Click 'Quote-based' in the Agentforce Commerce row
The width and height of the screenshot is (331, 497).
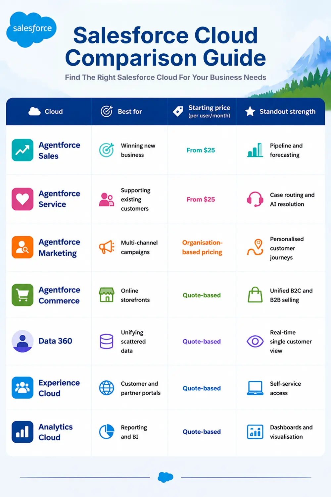tap(202, 295)
